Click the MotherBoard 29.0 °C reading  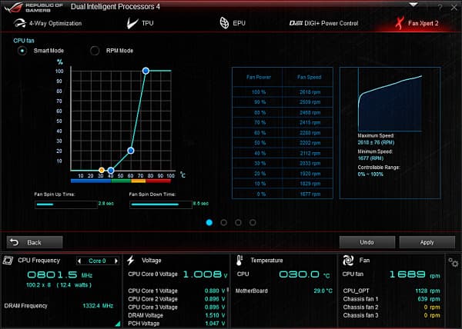click(x=323, y=291)
